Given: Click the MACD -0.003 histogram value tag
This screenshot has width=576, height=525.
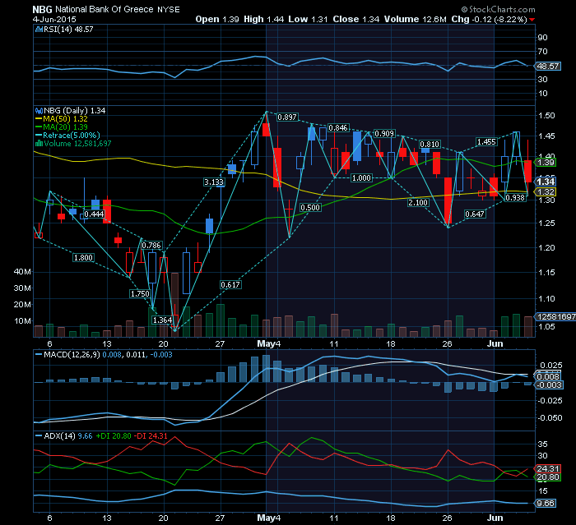Looking at the screenshot, I should (549, 385).
